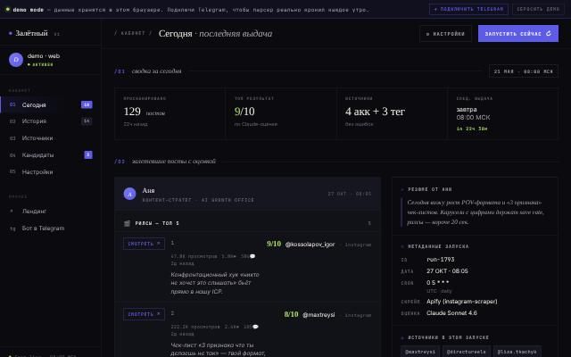Click the Сегодня · последняя выдача page title

point(215,34)
